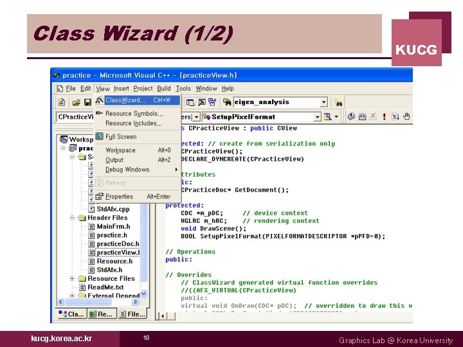463x347 pixels.
Task: Click the Find in Files binoculars icon
Action: point(227,102)
